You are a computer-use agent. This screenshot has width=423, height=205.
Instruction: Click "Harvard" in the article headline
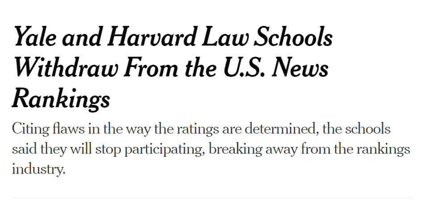coord(151,37)
